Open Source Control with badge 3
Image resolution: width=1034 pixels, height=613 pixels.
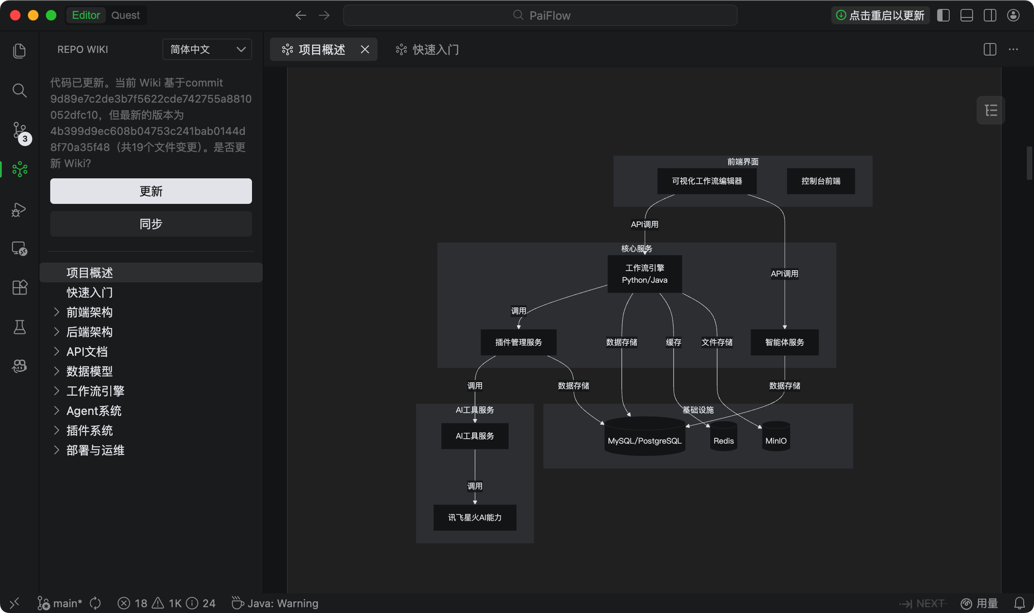click(19, 131)
